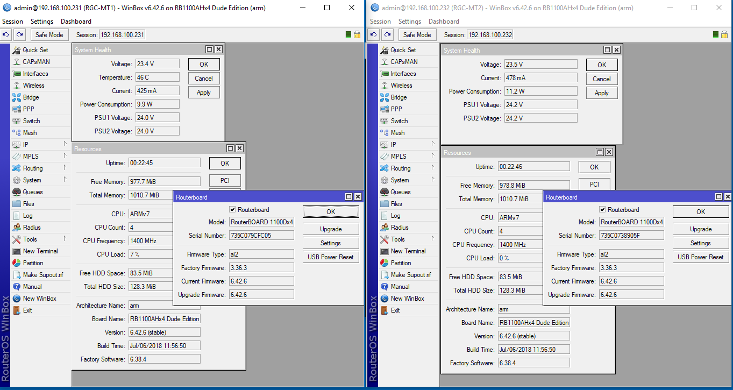Toggle Routerboard checkbox in the RGC-MT2 dialog
This screenshot has height=390, width=733.
[x=602, y=210]
